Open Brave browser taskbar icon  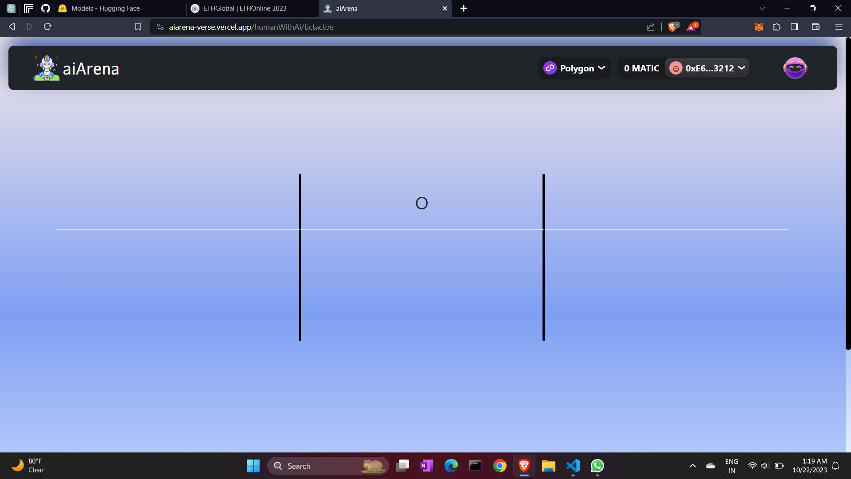524,466
